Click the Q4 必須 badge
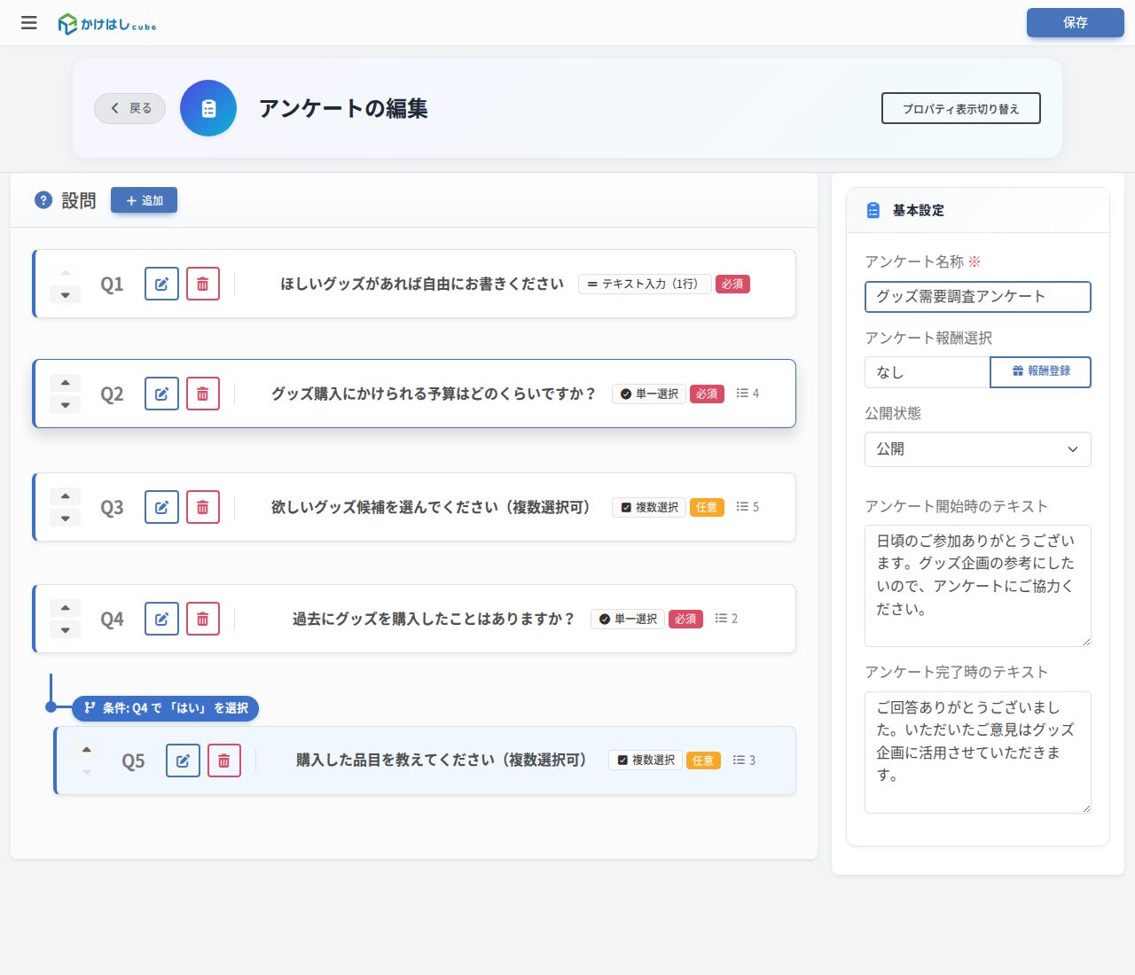 (685, 619)
